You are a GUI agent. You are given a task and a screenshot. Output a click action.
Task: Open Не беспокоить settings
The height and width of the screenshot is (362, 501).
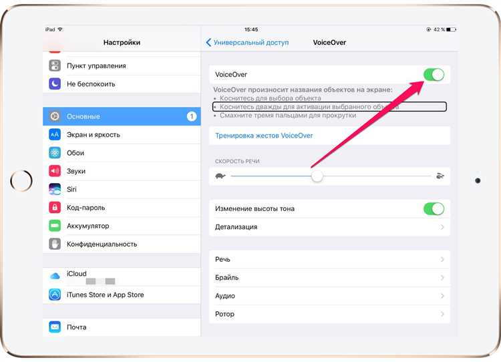[x=122, y=83]
